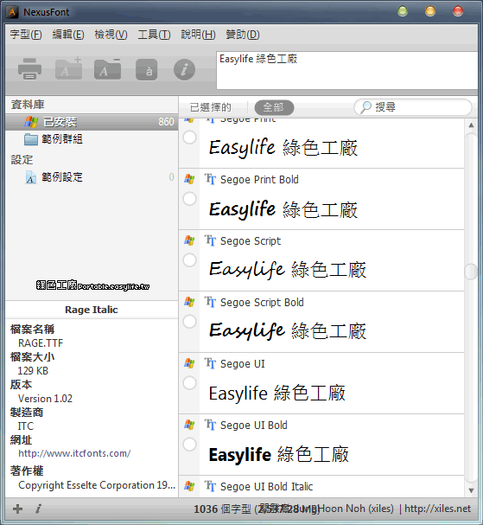Click the Print toolbar icon

click(x=29, y=69)
